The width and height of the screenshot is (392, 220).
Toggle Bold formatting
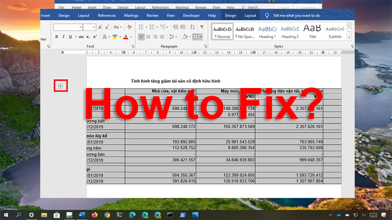tap(56, 37)
